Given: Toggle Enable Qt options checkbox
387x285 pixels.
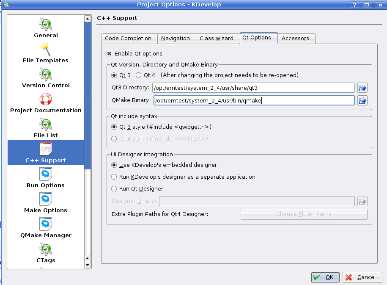Looking at the screenshot, I should pyautogui.click(x=110, y=54).
